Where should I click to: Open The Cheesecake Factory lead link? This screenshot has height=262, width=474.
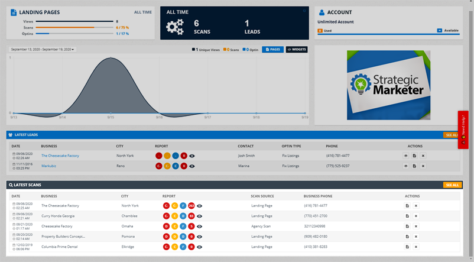(x=60, y=156)
